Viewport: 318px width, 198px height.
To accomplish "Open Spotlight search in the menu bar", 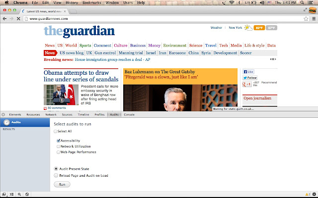I will (x=302, y=2).
